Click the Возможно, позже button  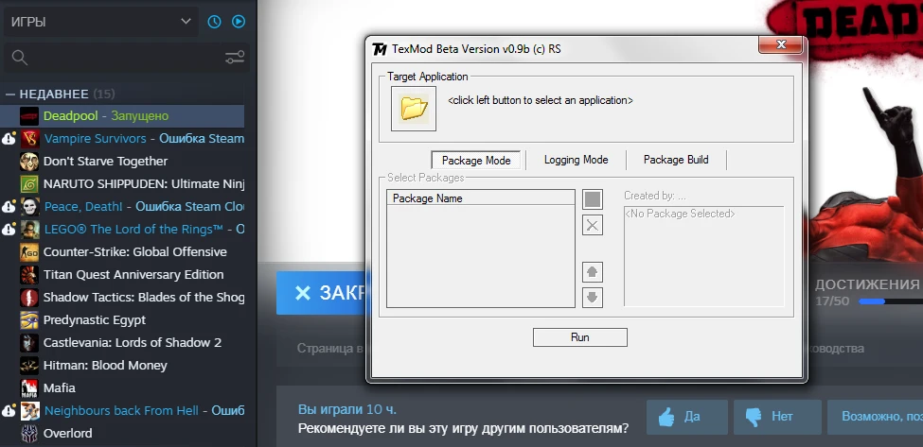(876, 417)
